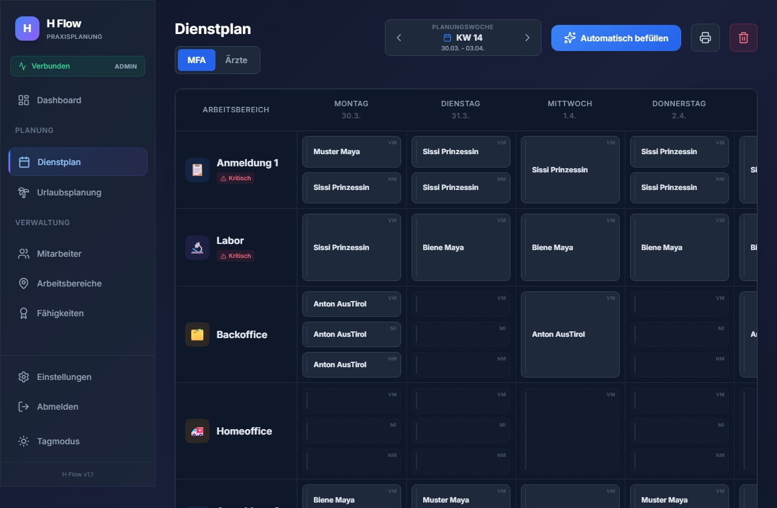The height and width of the screenshot is (508, 777).
Task: Click the Homeoffice ambulance icon
Action: tap(197, 431)
